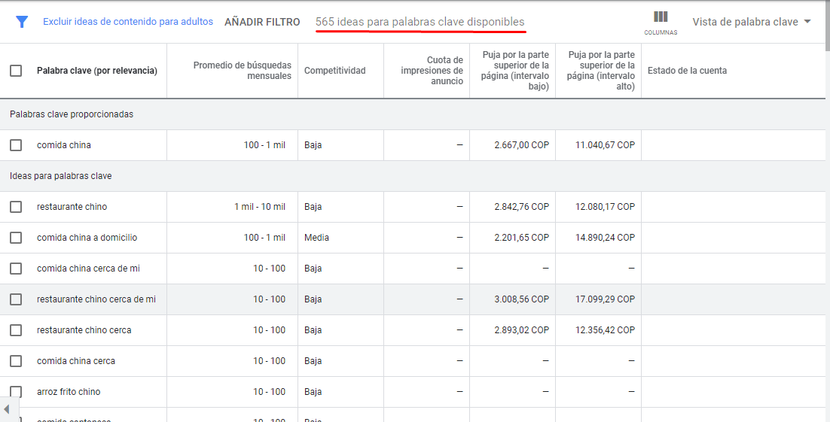Check the box for comida china
Screen dimensions: 830x422
pyautogui.click(x=16, y=145)
